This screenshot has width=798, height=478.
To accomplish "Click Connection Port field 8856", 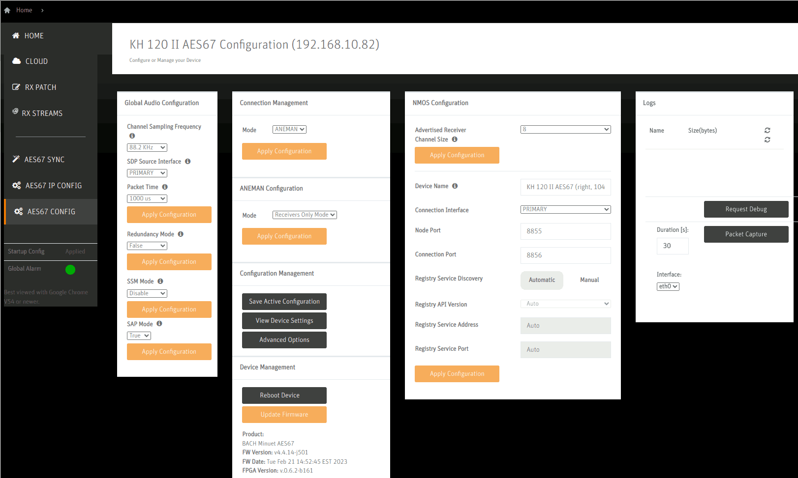I will [566, 255].
